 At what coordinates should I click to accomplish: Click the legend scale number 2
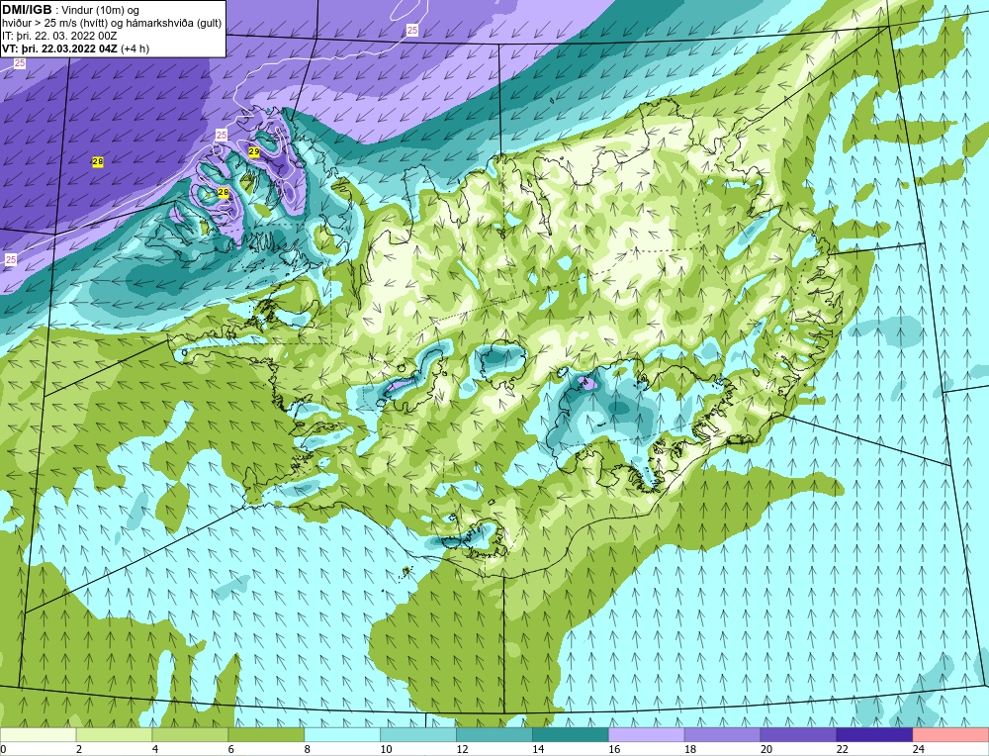click(79, 749)
